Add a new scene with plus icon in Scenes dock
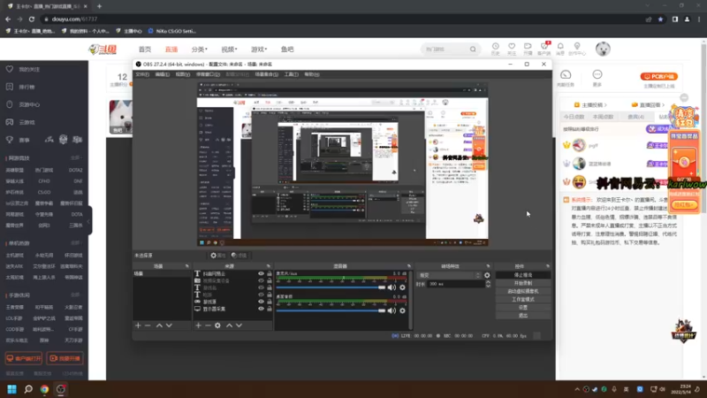This screenshot has height=398, width=707. [x=138, y=325]
